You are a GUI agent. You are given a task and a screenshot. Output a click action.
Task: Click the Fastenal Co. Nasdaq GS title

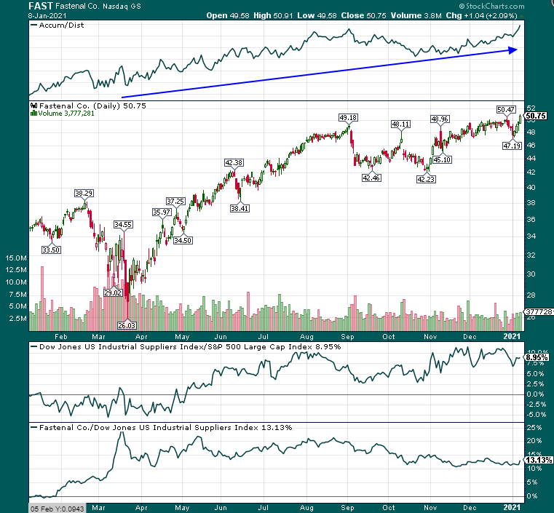pos(98,7)
